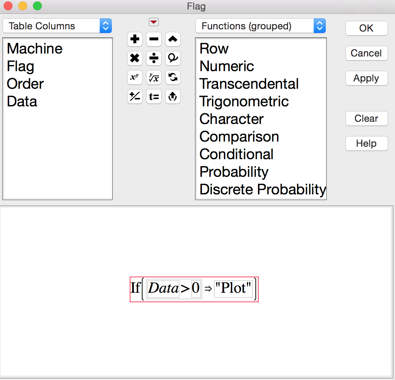Click the Apply button
The image size is (395, 380).
(x=366, y=78)
